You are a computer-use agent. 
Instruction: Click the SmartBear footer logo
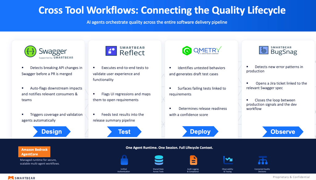21,178
